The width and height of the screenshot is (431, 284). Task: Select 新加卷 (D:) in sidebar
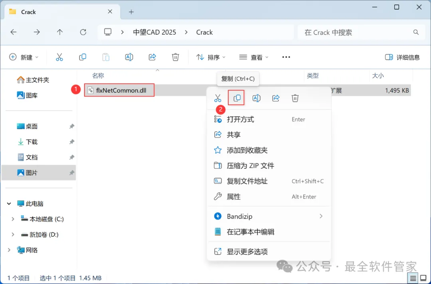tap(40, 235)
